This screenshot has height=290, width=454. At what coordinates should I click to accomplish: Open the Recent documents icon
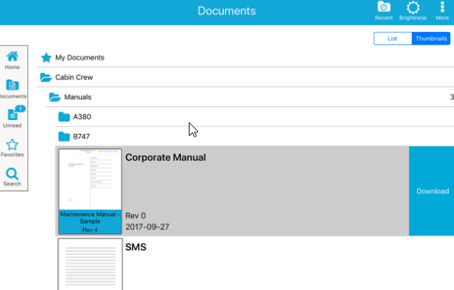pyautogui.click(x=384, y=11)
